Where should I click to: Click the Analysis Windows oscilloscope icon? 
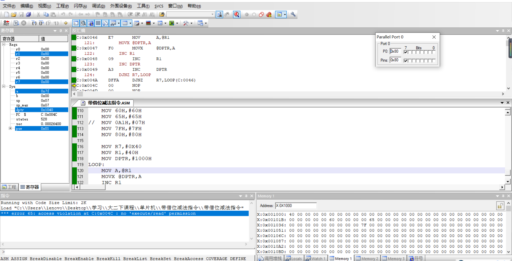pos(148,23)
